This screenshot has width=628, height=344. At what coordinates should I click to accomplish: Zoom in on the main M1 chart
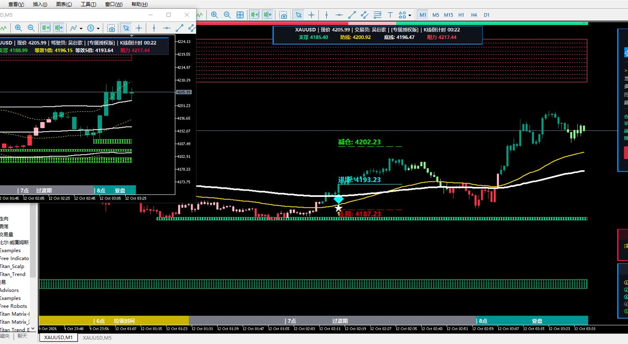click(x=214, y=15)
